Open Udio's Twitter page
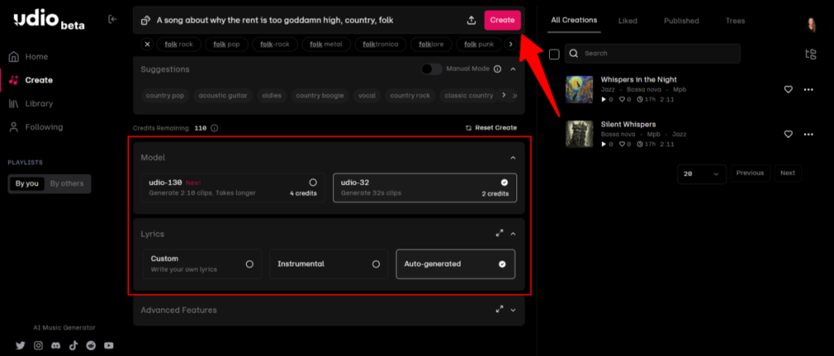 coord(20,345)
